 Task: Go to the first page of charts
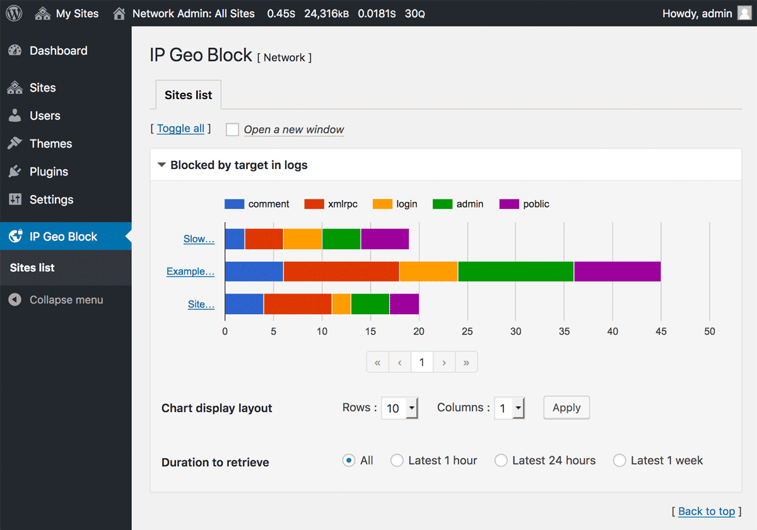tap(377, 362)
